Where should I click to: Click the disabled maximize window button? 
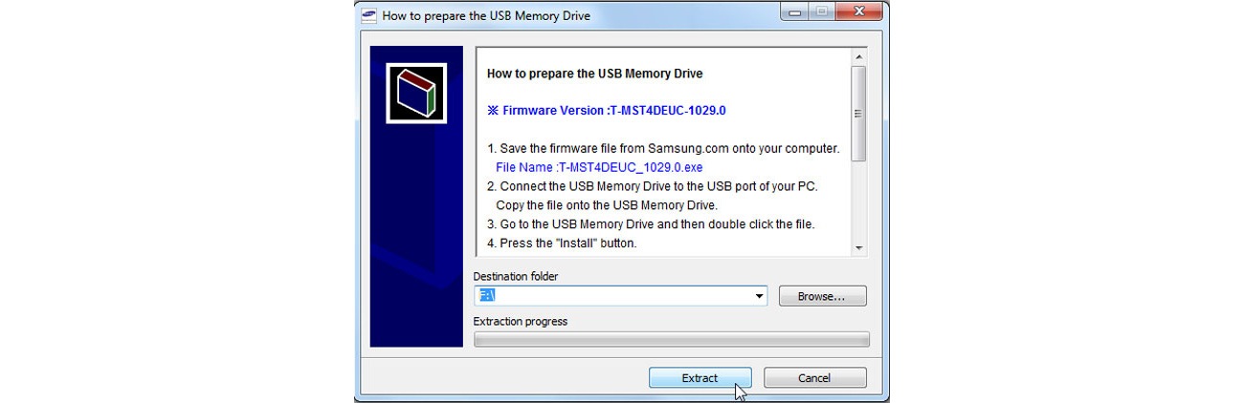click(822, 12)
